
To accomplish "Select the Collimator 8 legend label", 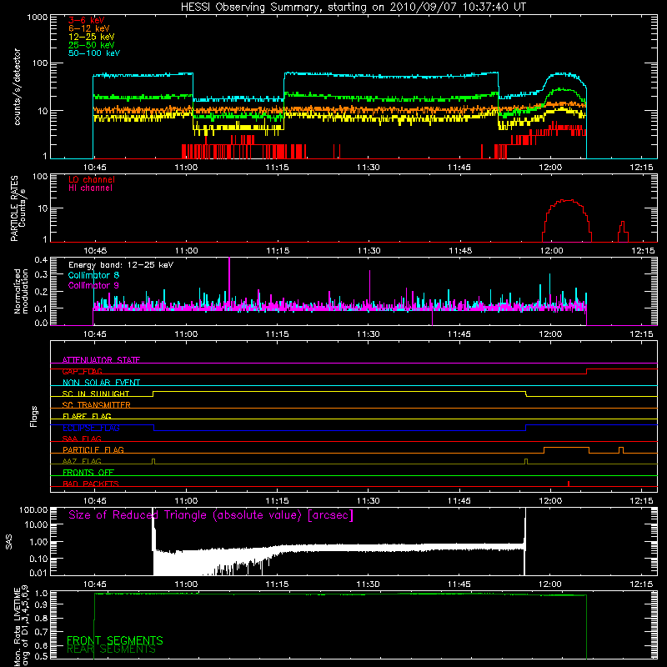I will tap(93, 275).
